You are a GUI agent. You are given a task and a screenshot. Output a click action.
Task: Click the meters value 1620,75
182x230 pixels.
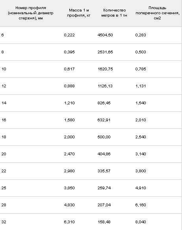click(105, 69)
